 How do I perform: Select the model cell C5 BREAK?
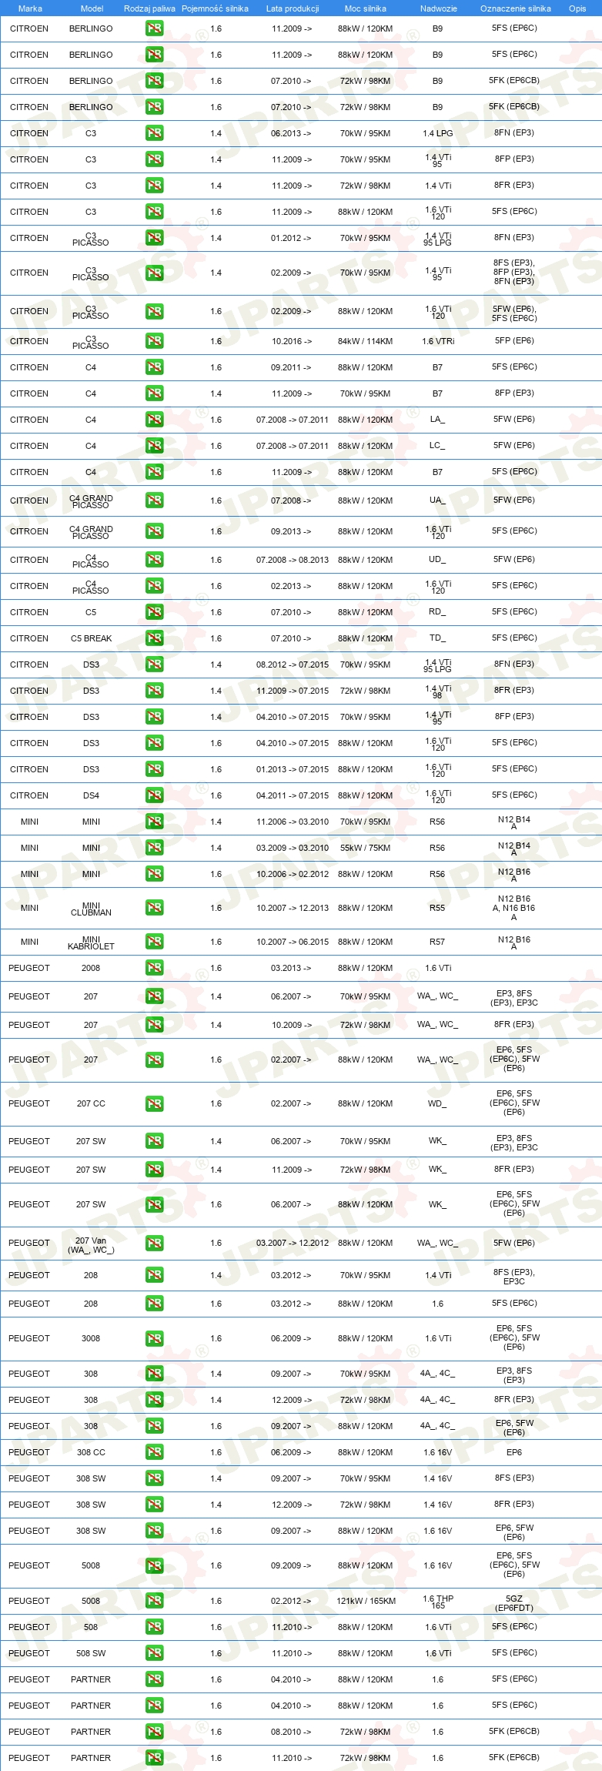91,638
